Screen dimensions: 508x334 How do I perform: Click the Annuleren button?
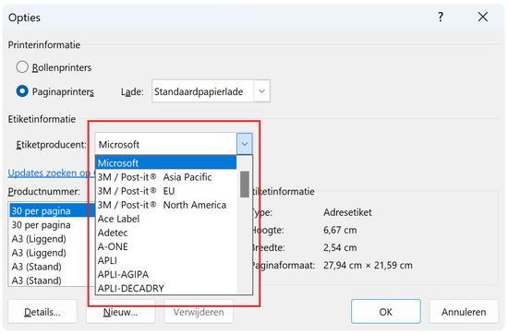pyautogui.click(x=464, y=312)
